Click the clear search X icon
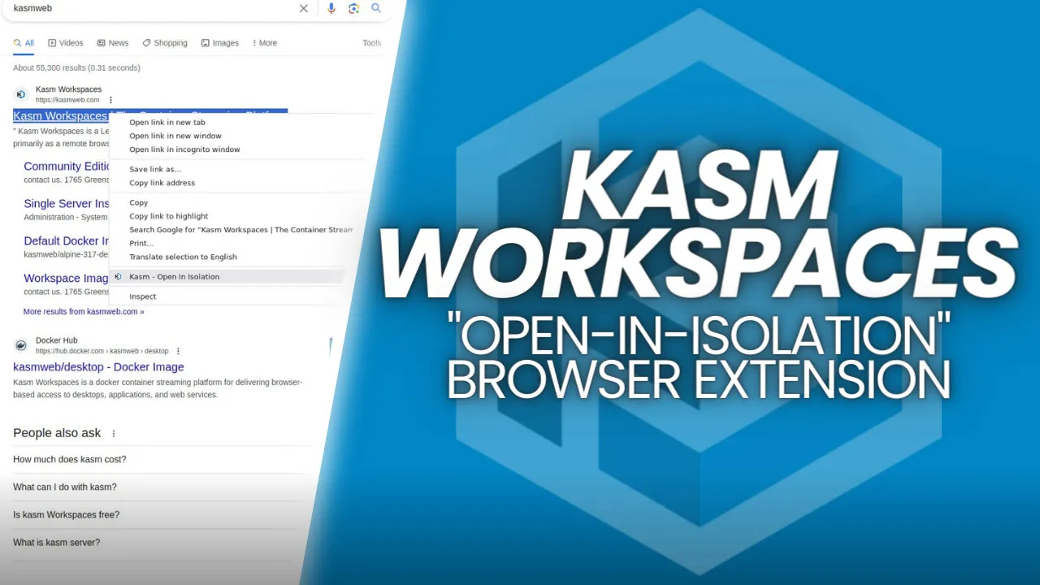1040x585 pixels. tap(303, 8)
